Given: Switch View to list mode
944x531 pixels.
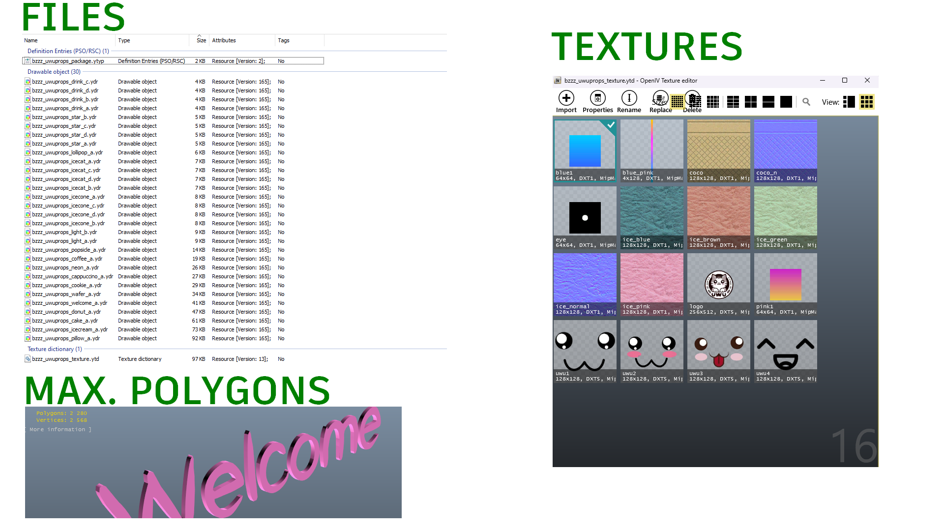Looking at the screenshot, I should click(849, 102).
